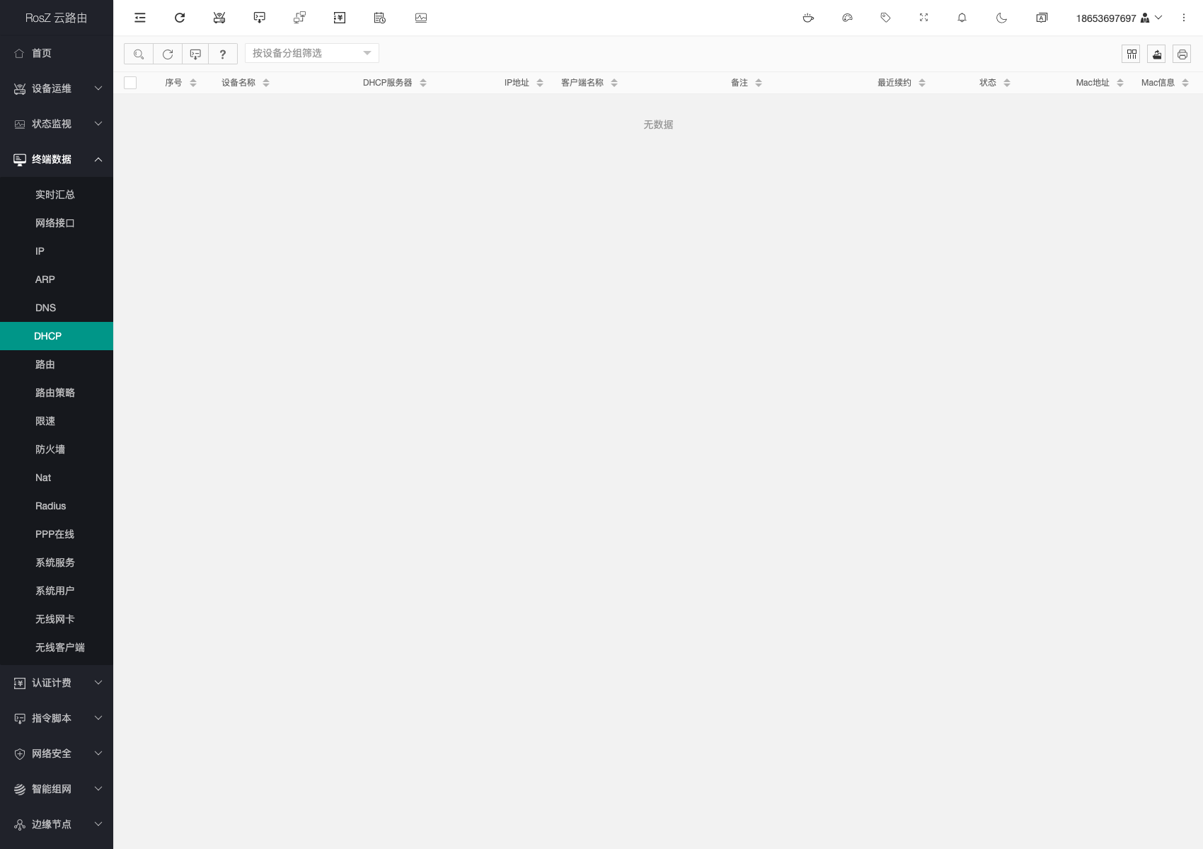Open 防火墙 from the sidebar menu
This screenshot has width=1203, height=849.
(x=50, y=449)
